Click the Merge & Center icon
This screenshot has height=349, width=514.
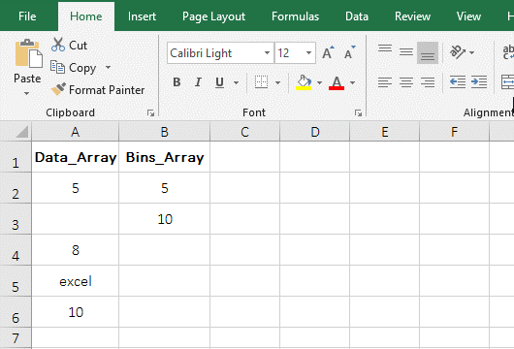click(507, 82)
